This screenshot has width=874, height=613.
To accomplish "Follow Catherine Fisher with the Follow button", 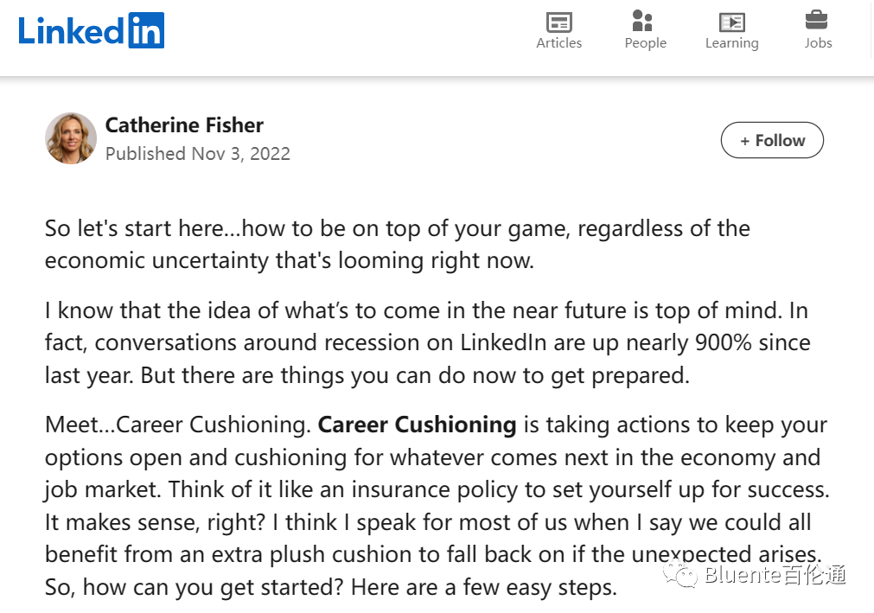I will pos(772,140).
